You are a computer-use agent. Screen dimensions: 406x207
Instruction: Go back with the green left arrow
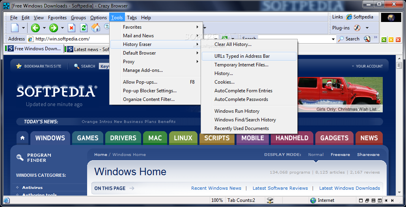point(35,27)
